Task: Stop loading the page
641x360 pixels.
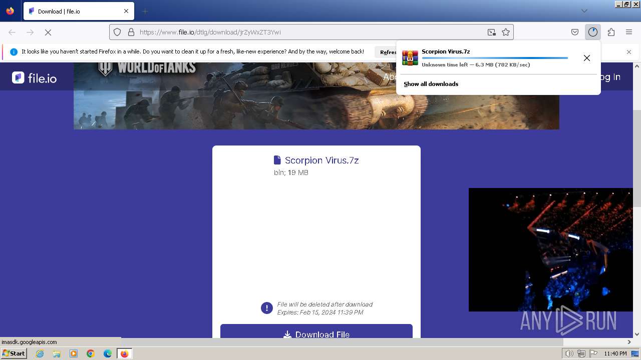Action: click(48, 32)
